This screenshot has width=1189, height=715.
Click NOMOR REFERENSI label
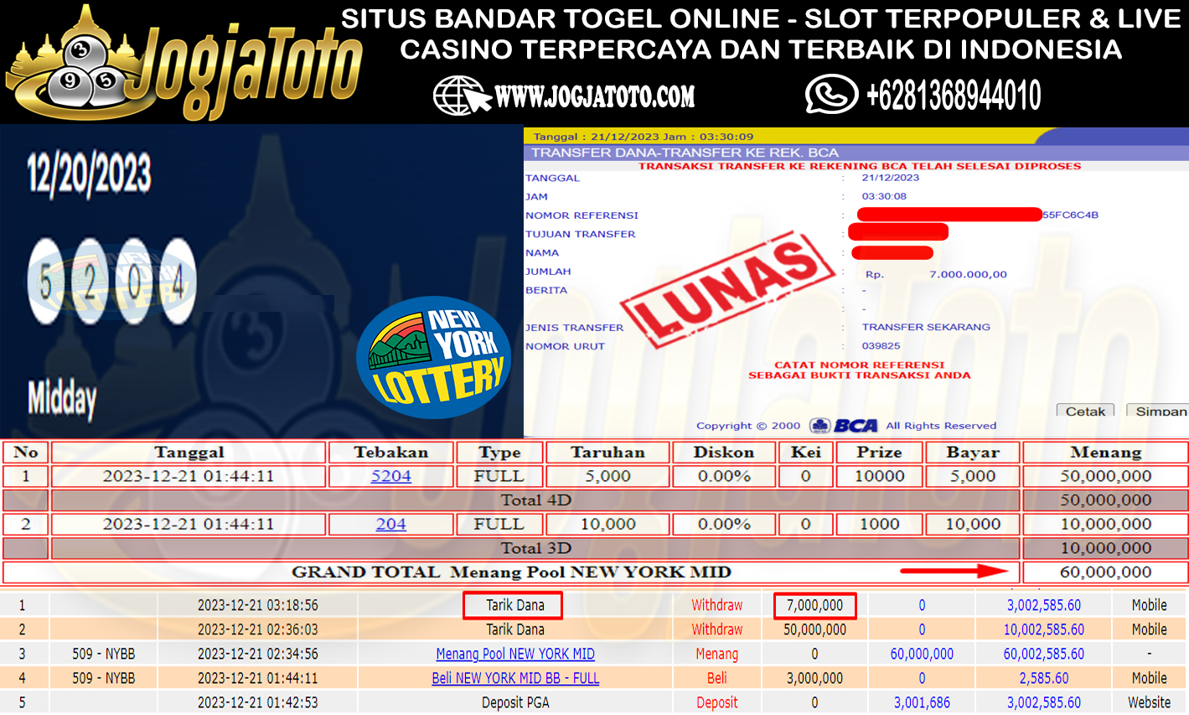tap(582, 215)
